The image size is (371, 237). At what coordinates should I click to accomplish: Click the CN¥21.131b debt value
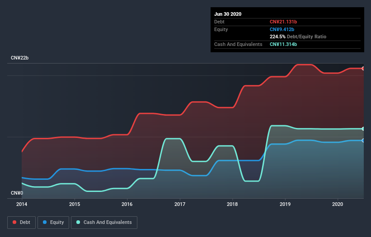pos(283,22)
